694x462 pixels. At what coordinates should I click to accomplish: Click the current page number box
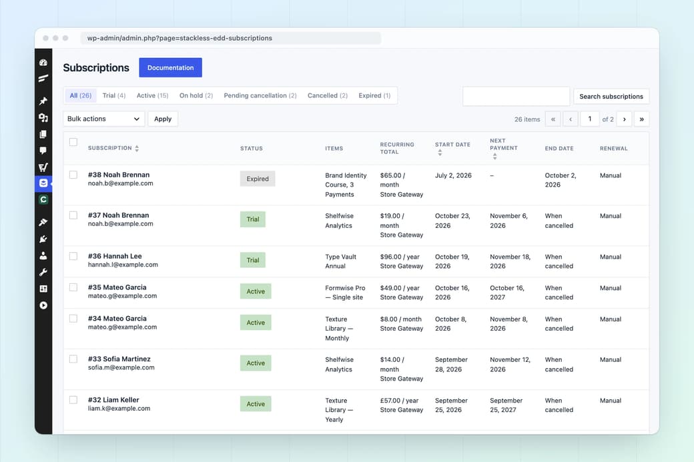[x=589, y=119]
